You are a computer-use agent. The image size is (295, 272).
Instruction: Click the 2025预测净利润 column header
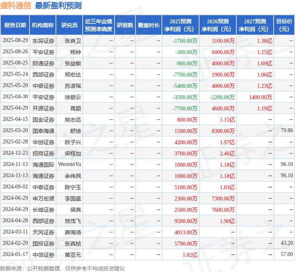[180, 25]
